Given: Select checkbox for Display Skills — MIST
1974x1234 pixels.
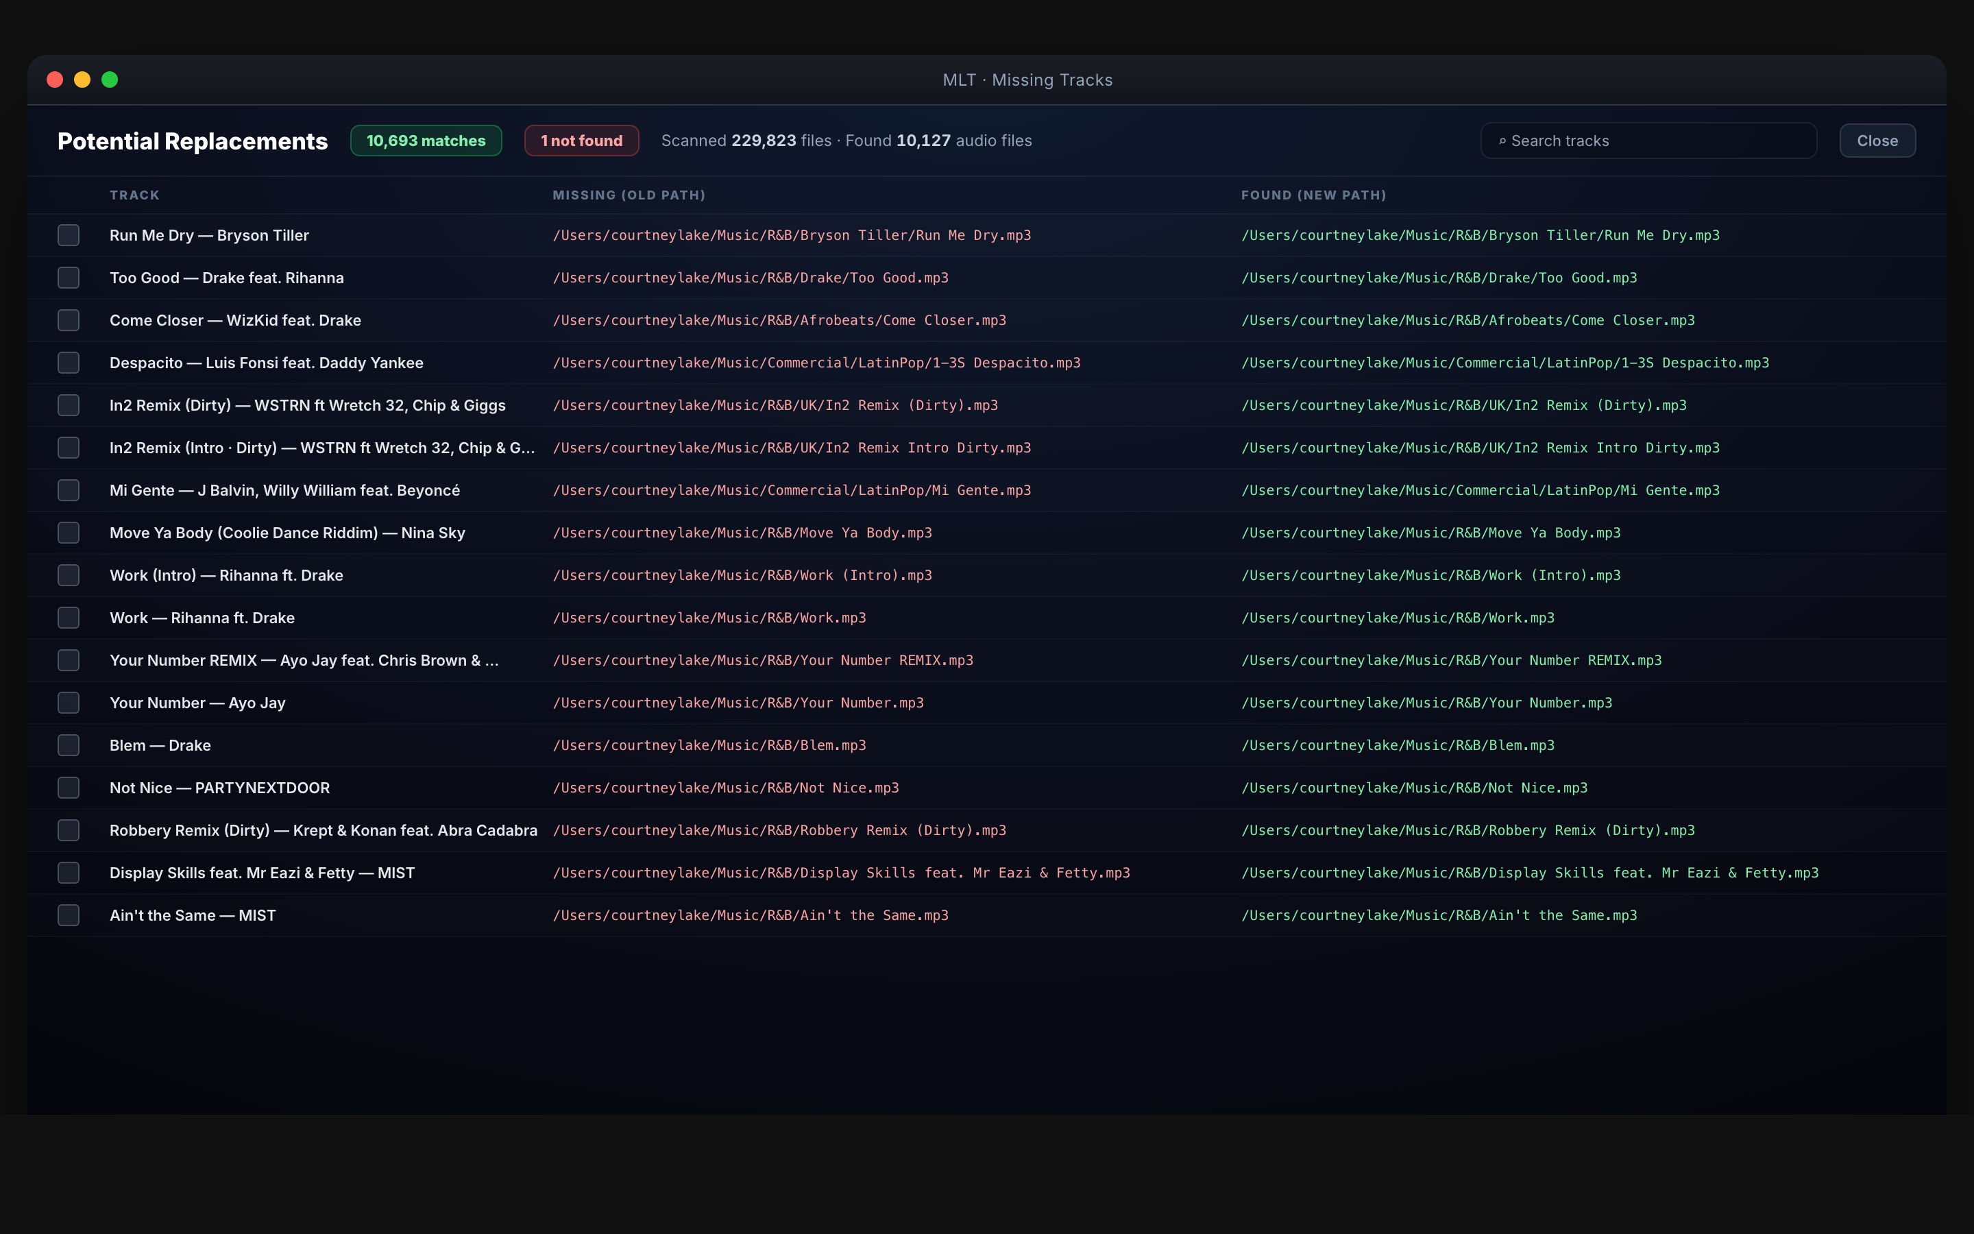Looking at the screenshot, I should [x=69, y=871].
